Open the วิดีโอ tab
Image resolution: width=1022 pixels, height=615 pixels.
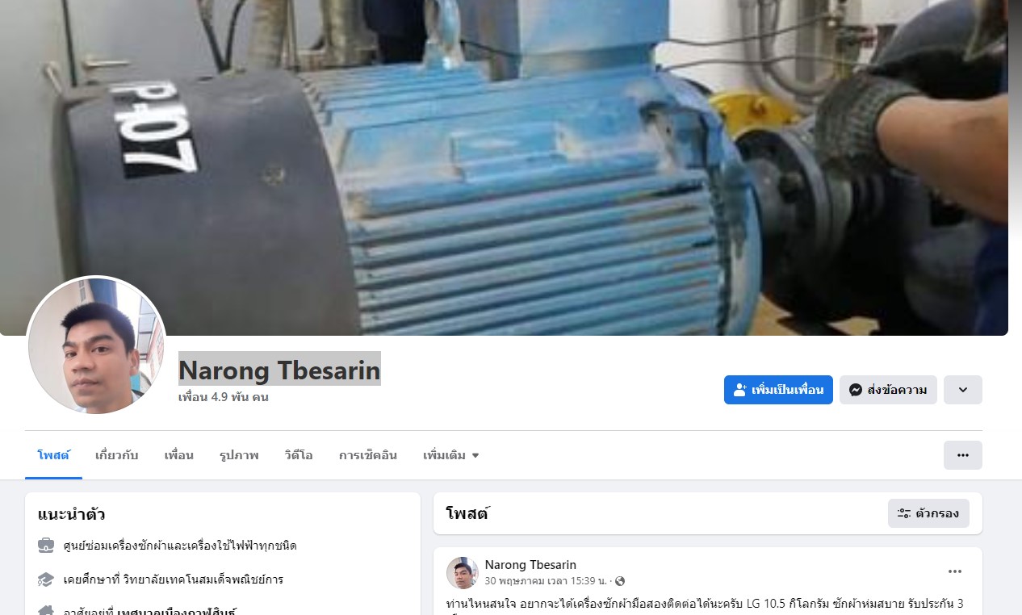(299, 455)
